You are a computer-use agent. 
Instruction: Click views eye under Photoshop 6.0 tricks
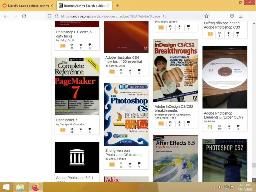click(72, 45)
